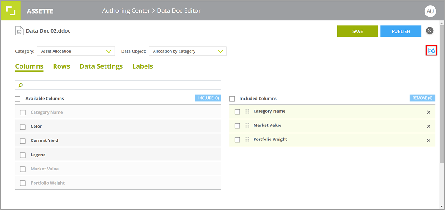Click the Authoring Center breadcrumb link
This screenshot has height=210, width=445.
[126, 11]
